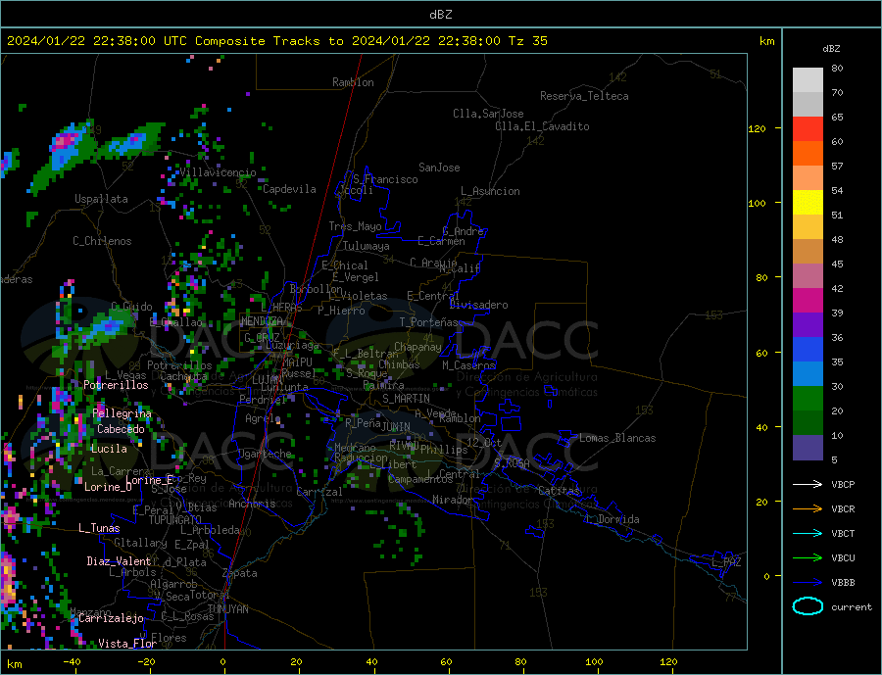Click the cyan ellipse 'current' legend icon

coord(808,606)
